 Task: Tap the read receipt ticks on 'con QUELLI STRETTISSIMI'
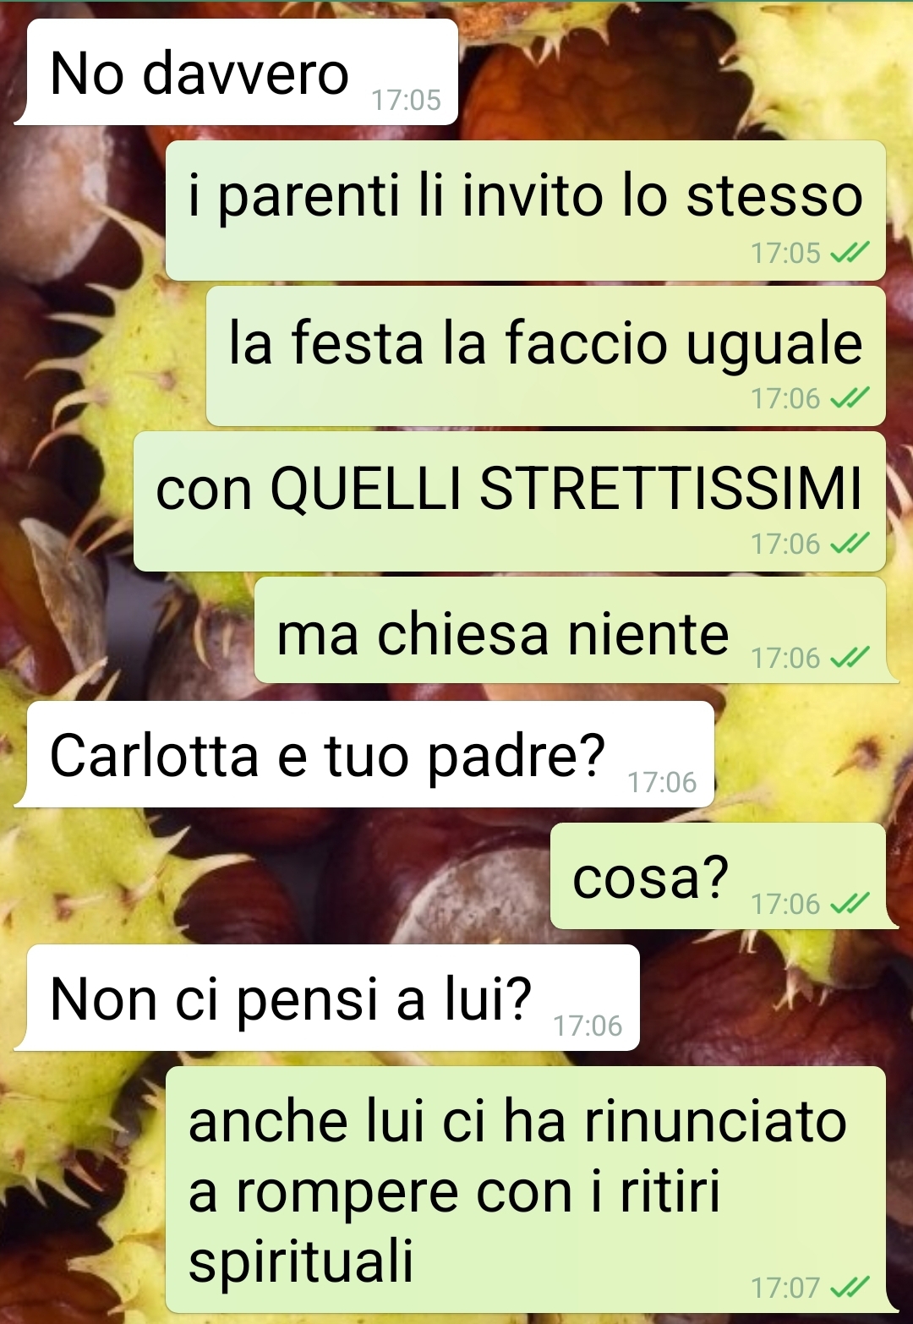(x=850, y=544)
